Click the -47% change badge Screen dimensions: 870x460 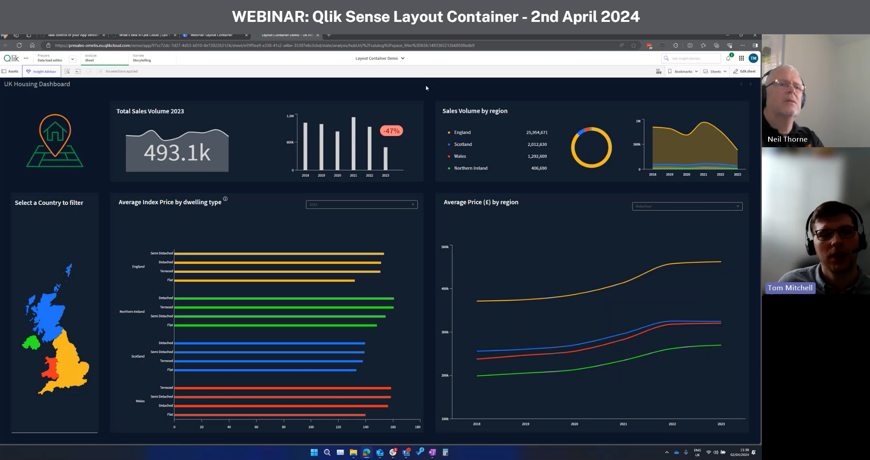[391, 131]
